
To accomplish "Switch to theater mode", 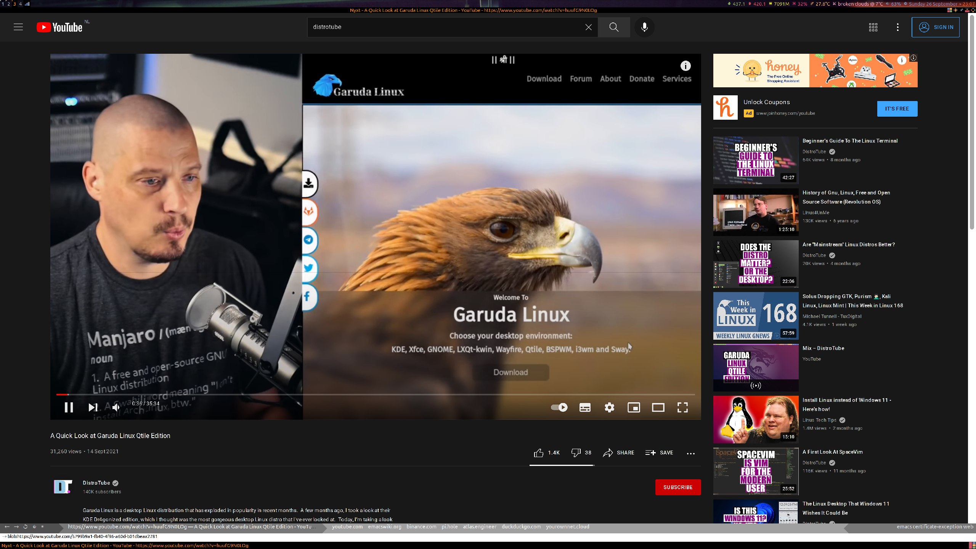I will 658,407.
